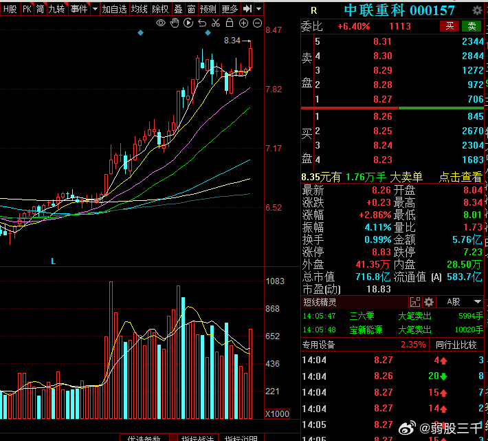Viewport: 488px width, 441px height.
Task: Click 点击查看 to view large orders
Action: [x=461, y=177]
